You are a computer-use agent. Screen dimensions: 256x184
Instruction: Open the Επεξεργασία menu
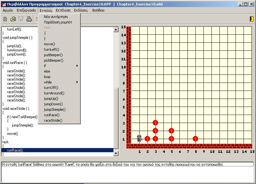(26, 11)
